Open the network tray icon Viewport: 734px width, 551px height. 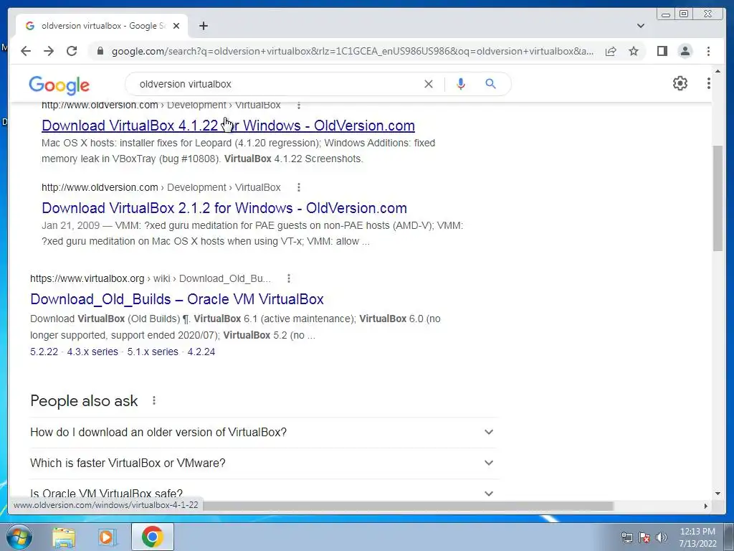coord(626,537)
